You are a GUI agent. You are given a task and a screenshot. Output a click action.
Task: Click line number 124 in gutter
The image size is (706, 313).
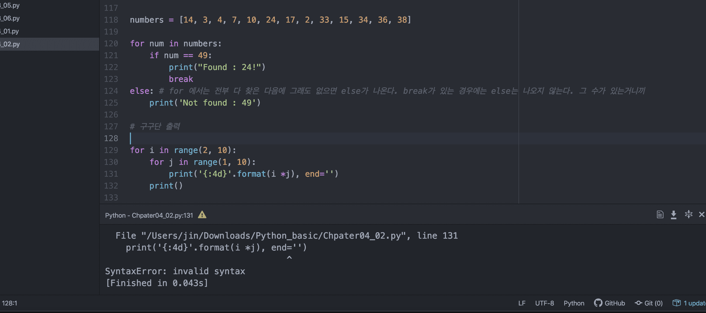click(x=111, y=91)
